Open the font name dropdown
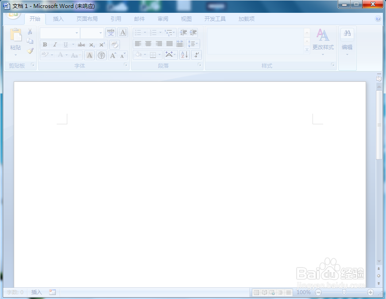 [77, 33]
